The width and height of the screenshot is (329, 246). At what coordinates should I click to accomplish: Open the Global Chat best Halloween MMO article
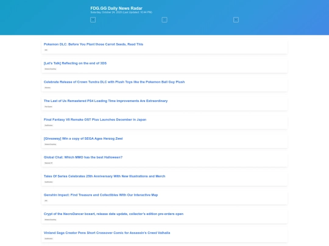coord(83,157)
